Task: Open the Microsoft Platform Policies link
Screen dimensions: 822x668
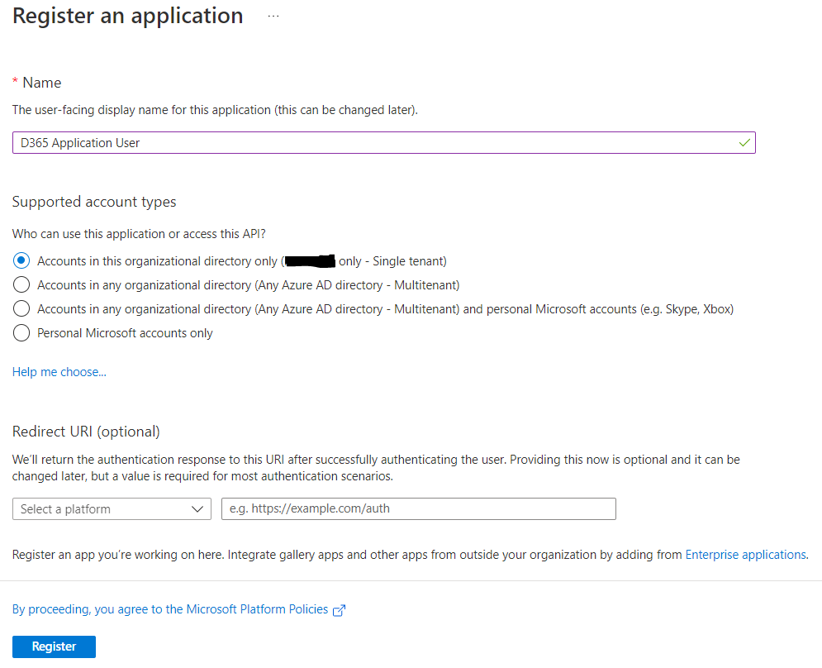Action: 171,609
